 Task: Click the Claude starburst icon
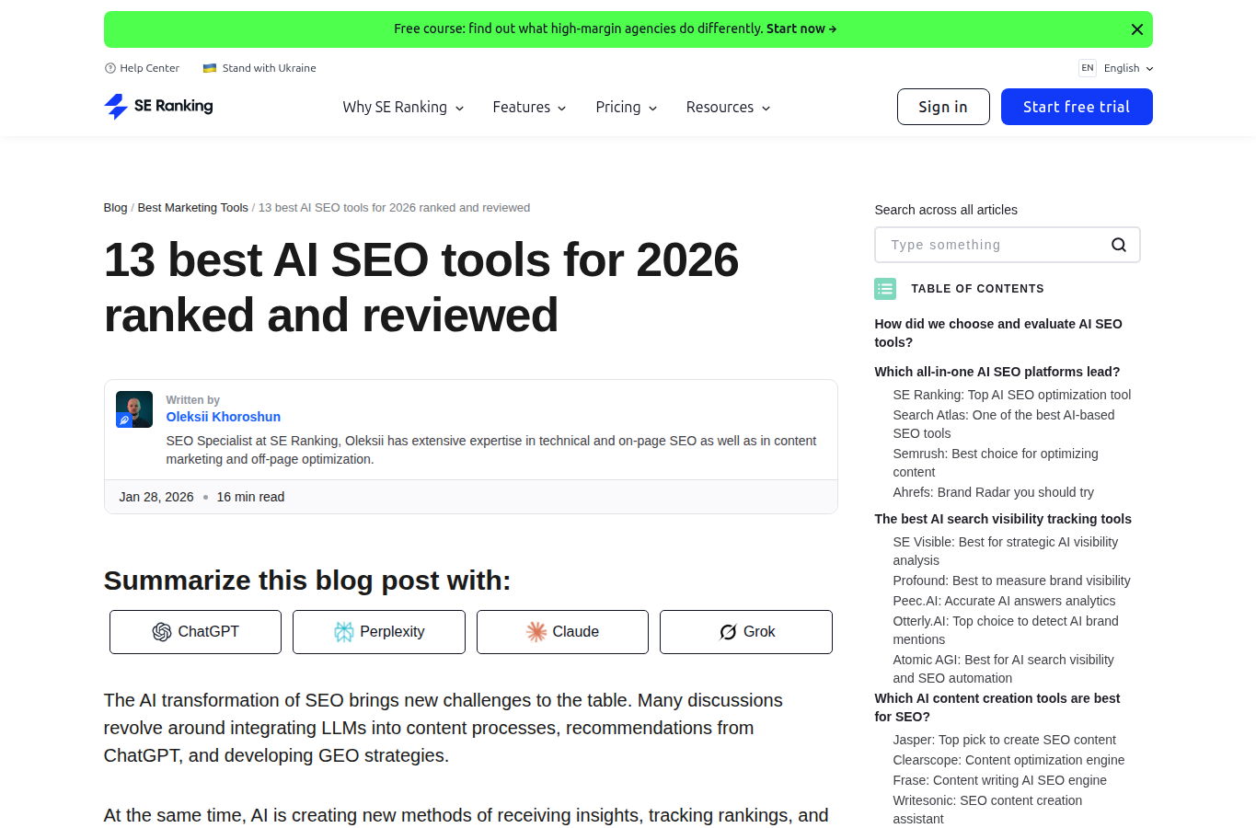tap(536, 632)
